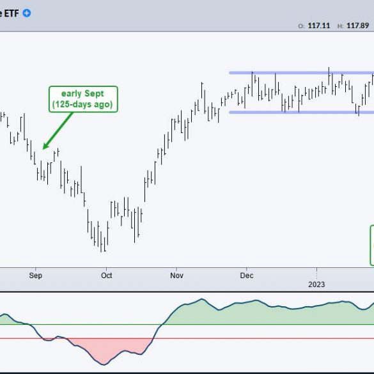Click the 2023 year label
The height and width of the screenshot is (374, 374).
(x=316, y=284)
